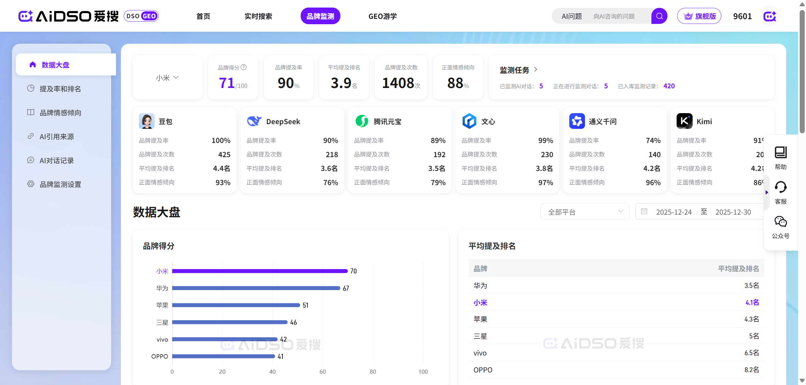The image size is (806, 385).
Task: Click the 豆包 avatar icon
Action: (146, 121)
